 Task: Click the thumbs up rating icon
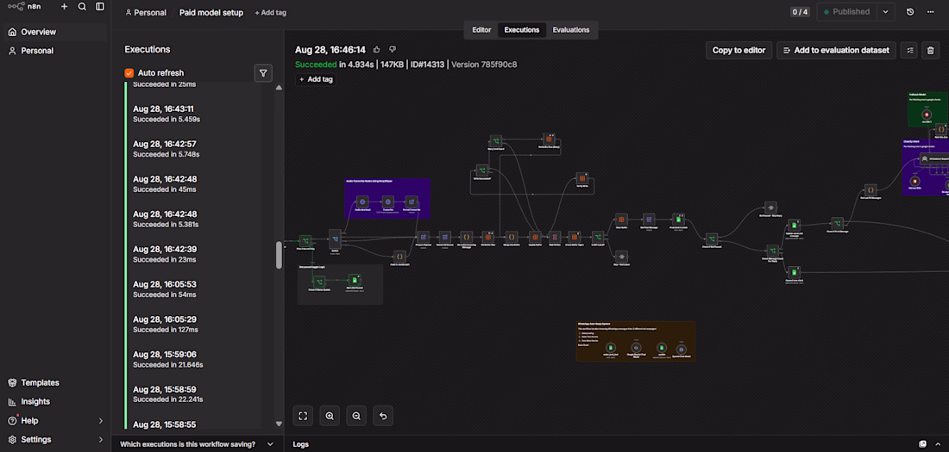point(376,50)
